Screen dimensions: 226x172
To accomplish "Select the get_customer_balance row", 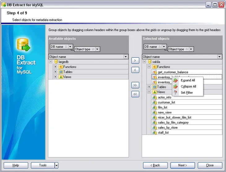I will pyautogui.click(x=187, y=72).
